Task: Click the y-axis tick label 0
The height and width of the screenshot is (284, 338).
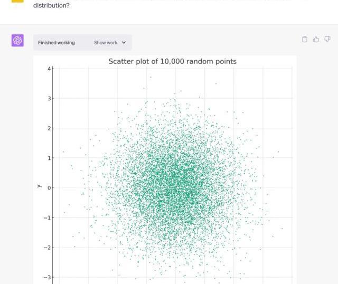Action: 49,188
